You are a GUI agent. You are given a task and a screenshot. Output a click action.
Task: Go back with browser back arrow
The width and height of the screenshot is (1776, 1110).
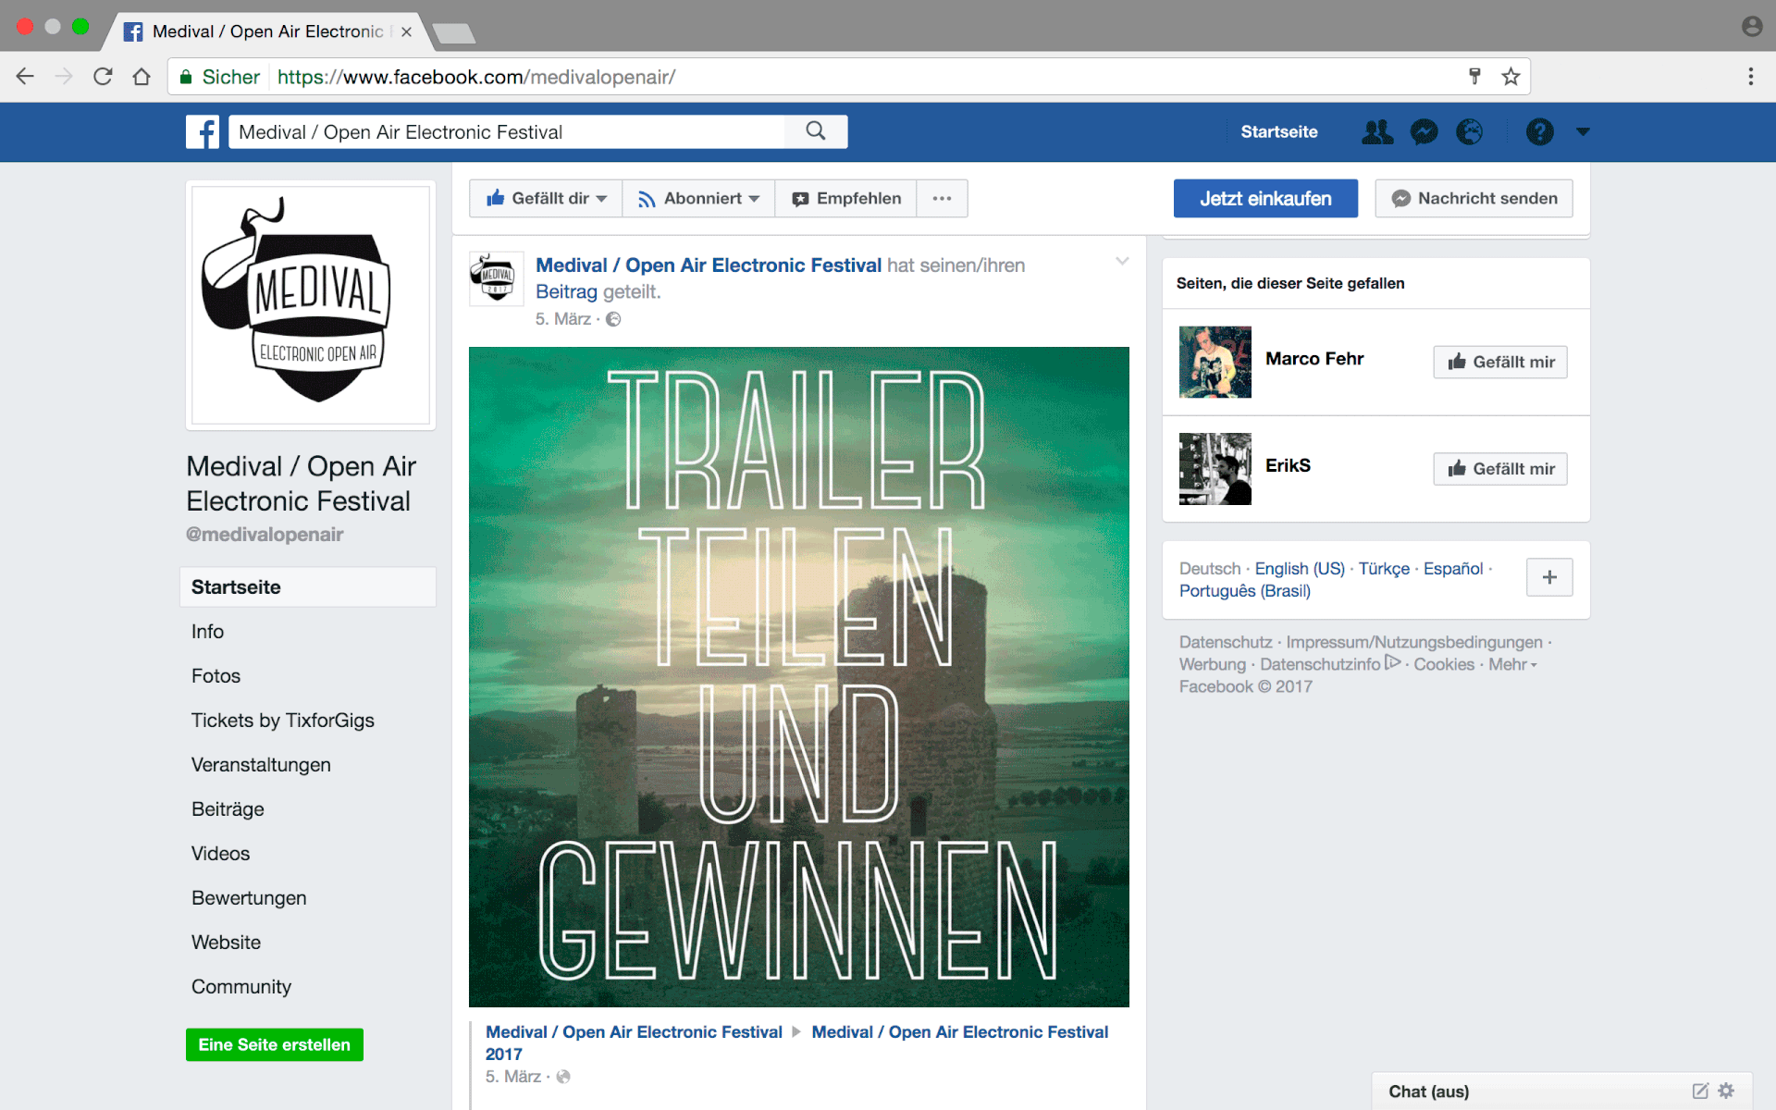[25, 77]
